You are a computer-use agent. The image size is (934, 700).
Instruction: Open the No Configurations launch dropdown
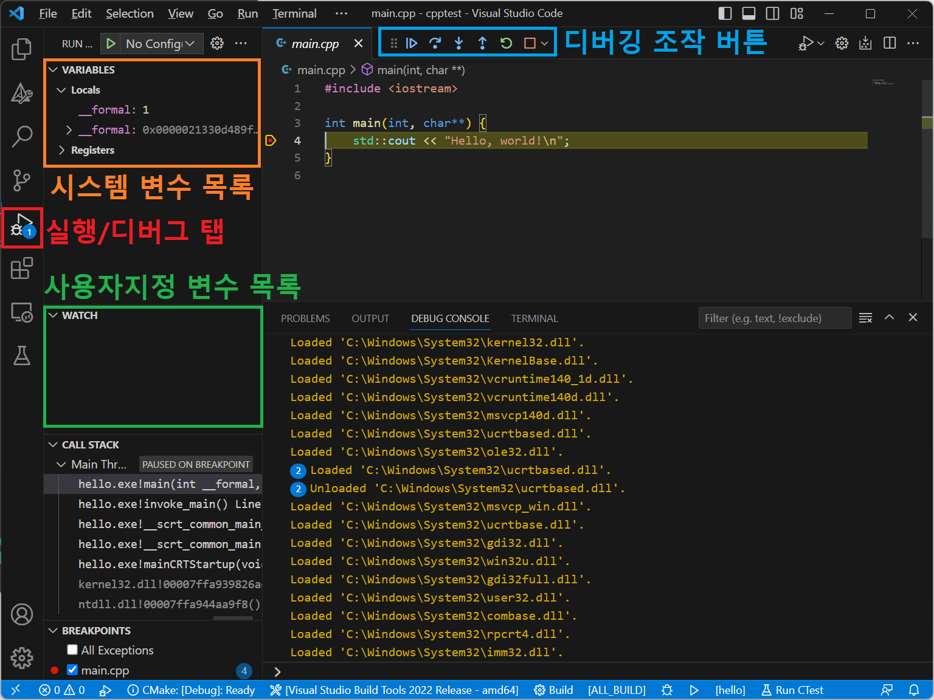159,44
